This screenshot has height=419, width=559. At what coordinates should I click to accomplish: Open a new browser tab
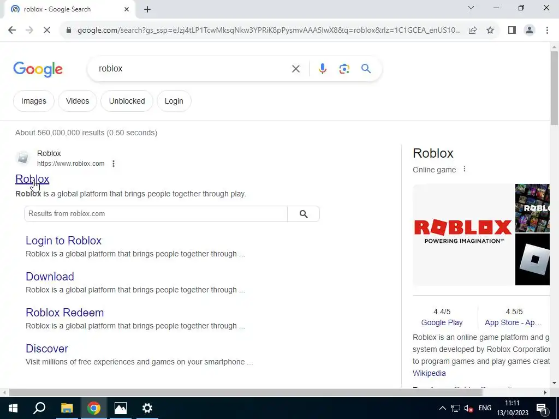pyautogui.click(x=147, y=9)
